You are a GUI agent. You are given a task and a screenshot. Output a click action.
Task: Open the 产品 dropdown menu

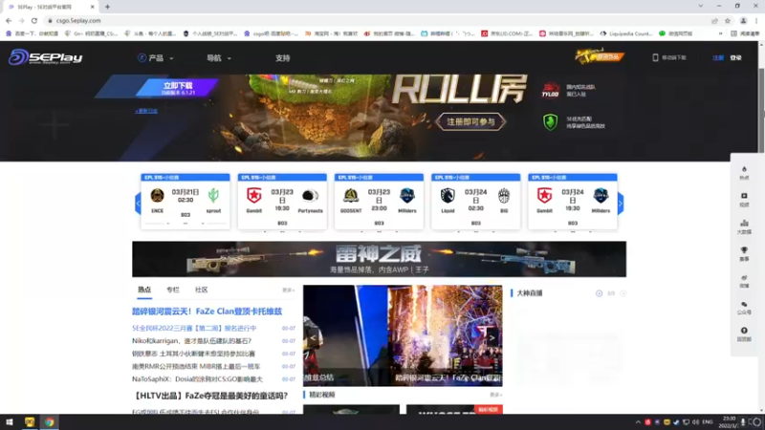coord(156,58)
